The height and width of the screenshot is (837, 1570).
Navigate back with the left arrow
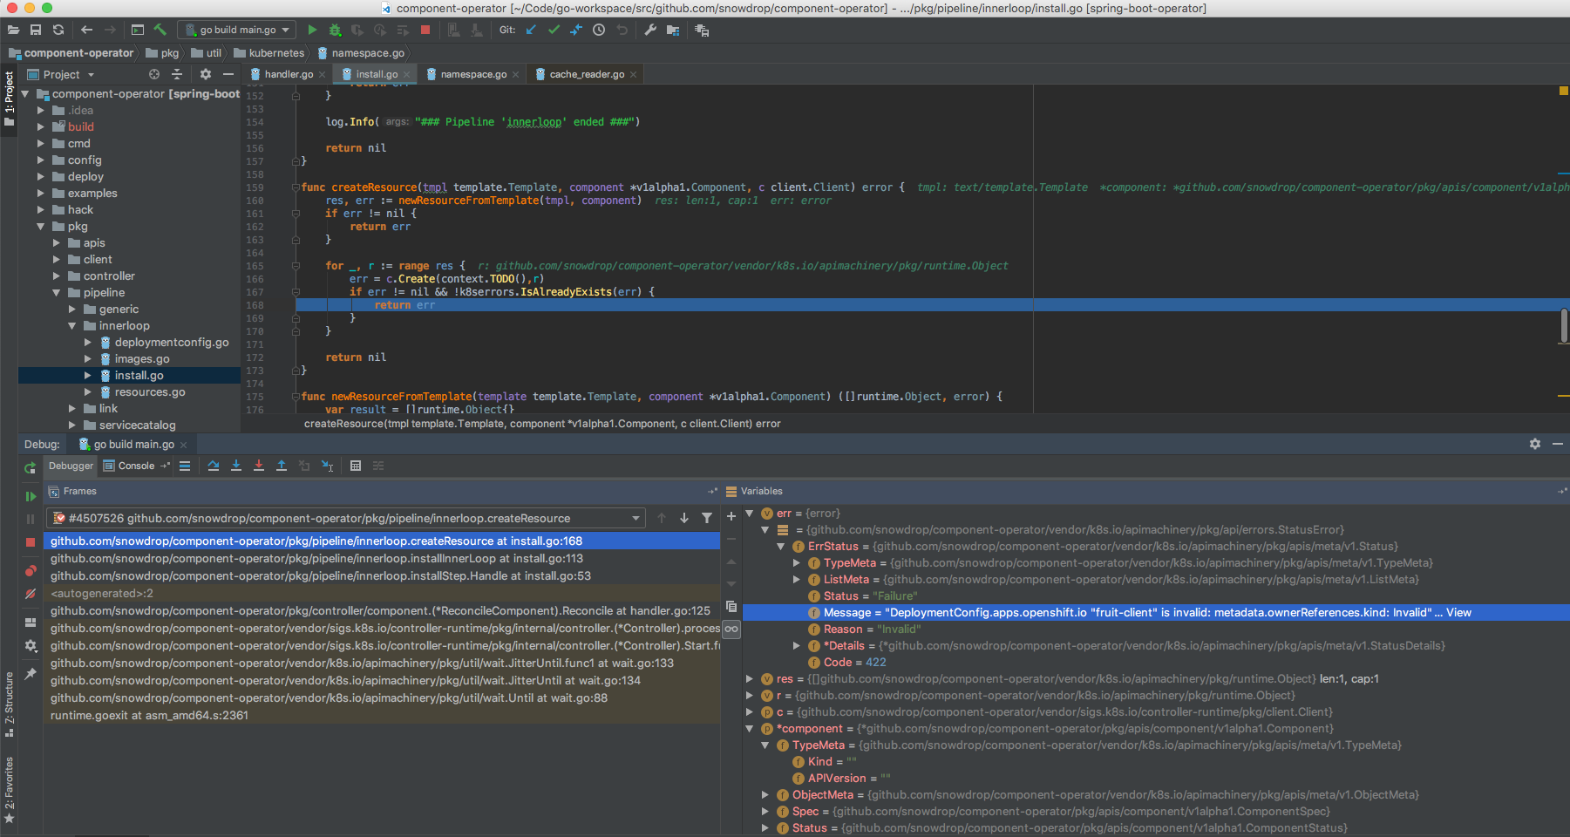point(86,30)
